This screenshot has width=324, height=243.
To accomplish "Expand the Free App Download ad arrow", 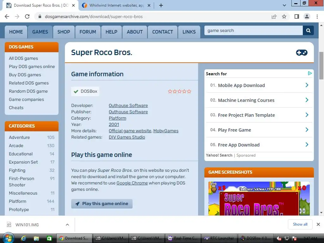I will pyautogui.click(x=307, y=145).
